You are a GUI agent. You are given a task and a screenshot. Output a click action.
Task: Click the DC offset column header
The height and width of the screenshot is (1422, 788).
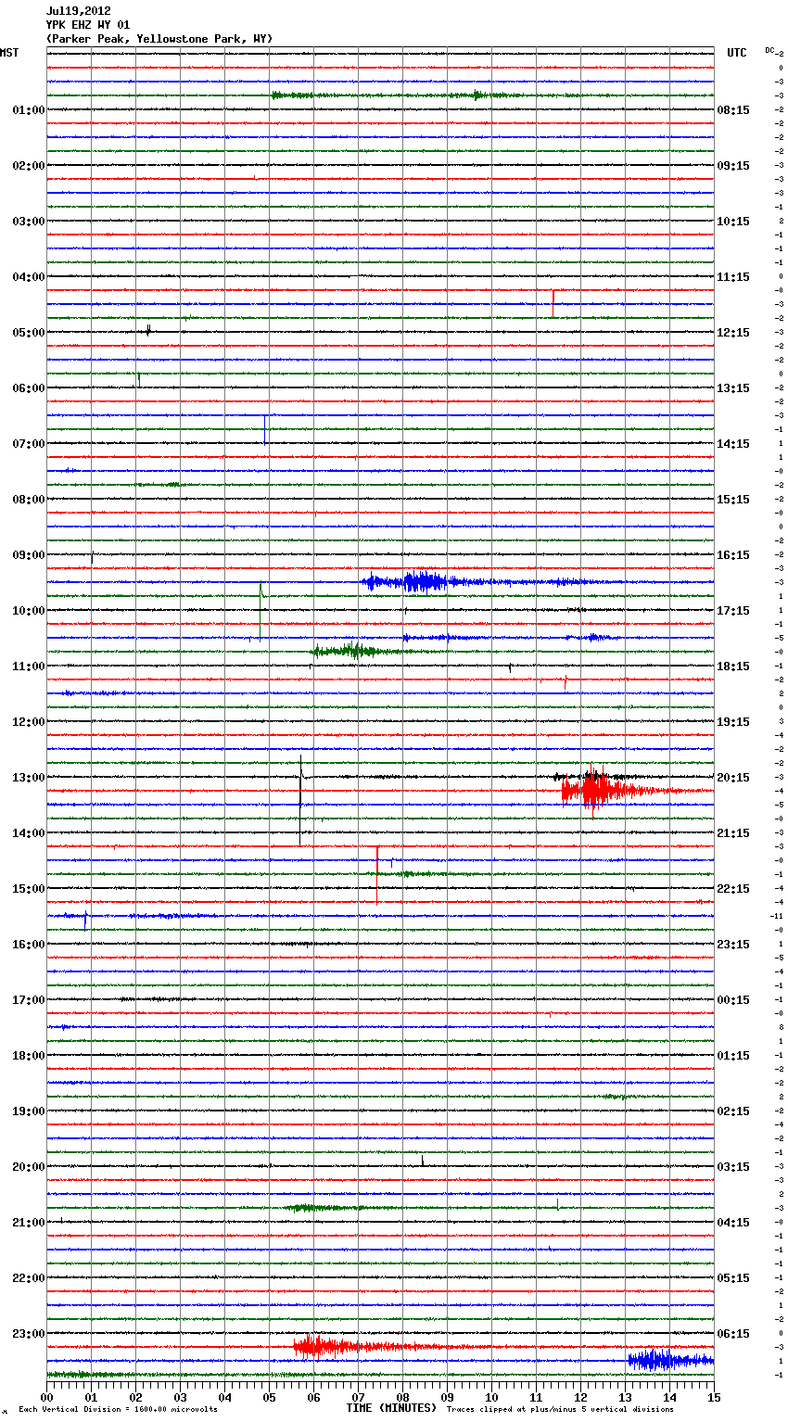coord(769,50)
